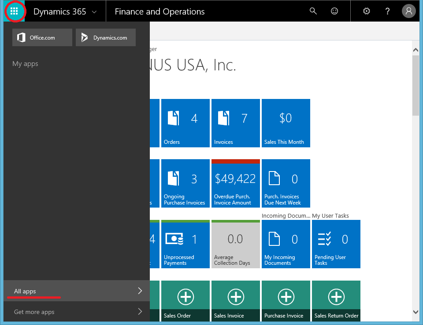Screen dimensions: 423x325
Task: Open the settings gear icon
Action: (366, 11)
